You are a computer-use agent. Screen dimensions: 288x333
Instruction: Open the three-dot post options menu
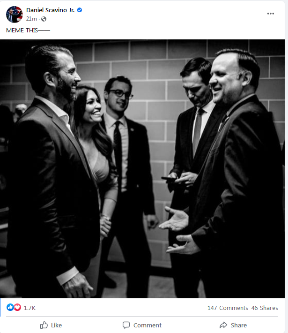point(270,14)
